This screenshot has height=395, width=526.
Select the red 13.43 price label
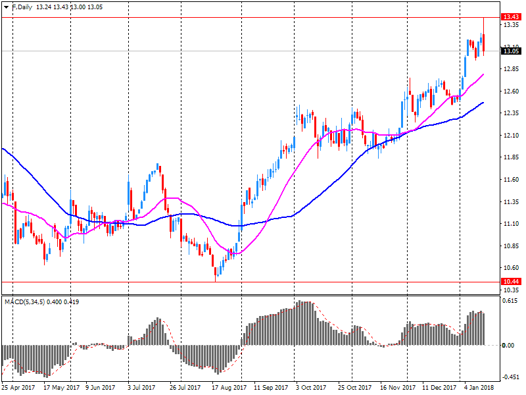pos(511,17)
